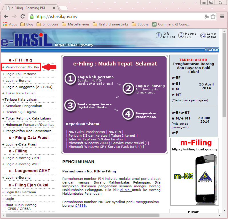Open Emoticons bookmark folder
Screen dimensions: 228x219
pos(47,24)
